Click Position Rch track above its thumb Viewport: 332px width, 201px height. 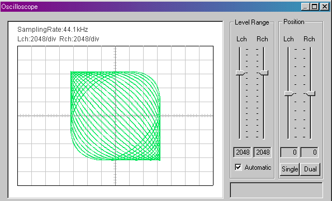point(311,69)
